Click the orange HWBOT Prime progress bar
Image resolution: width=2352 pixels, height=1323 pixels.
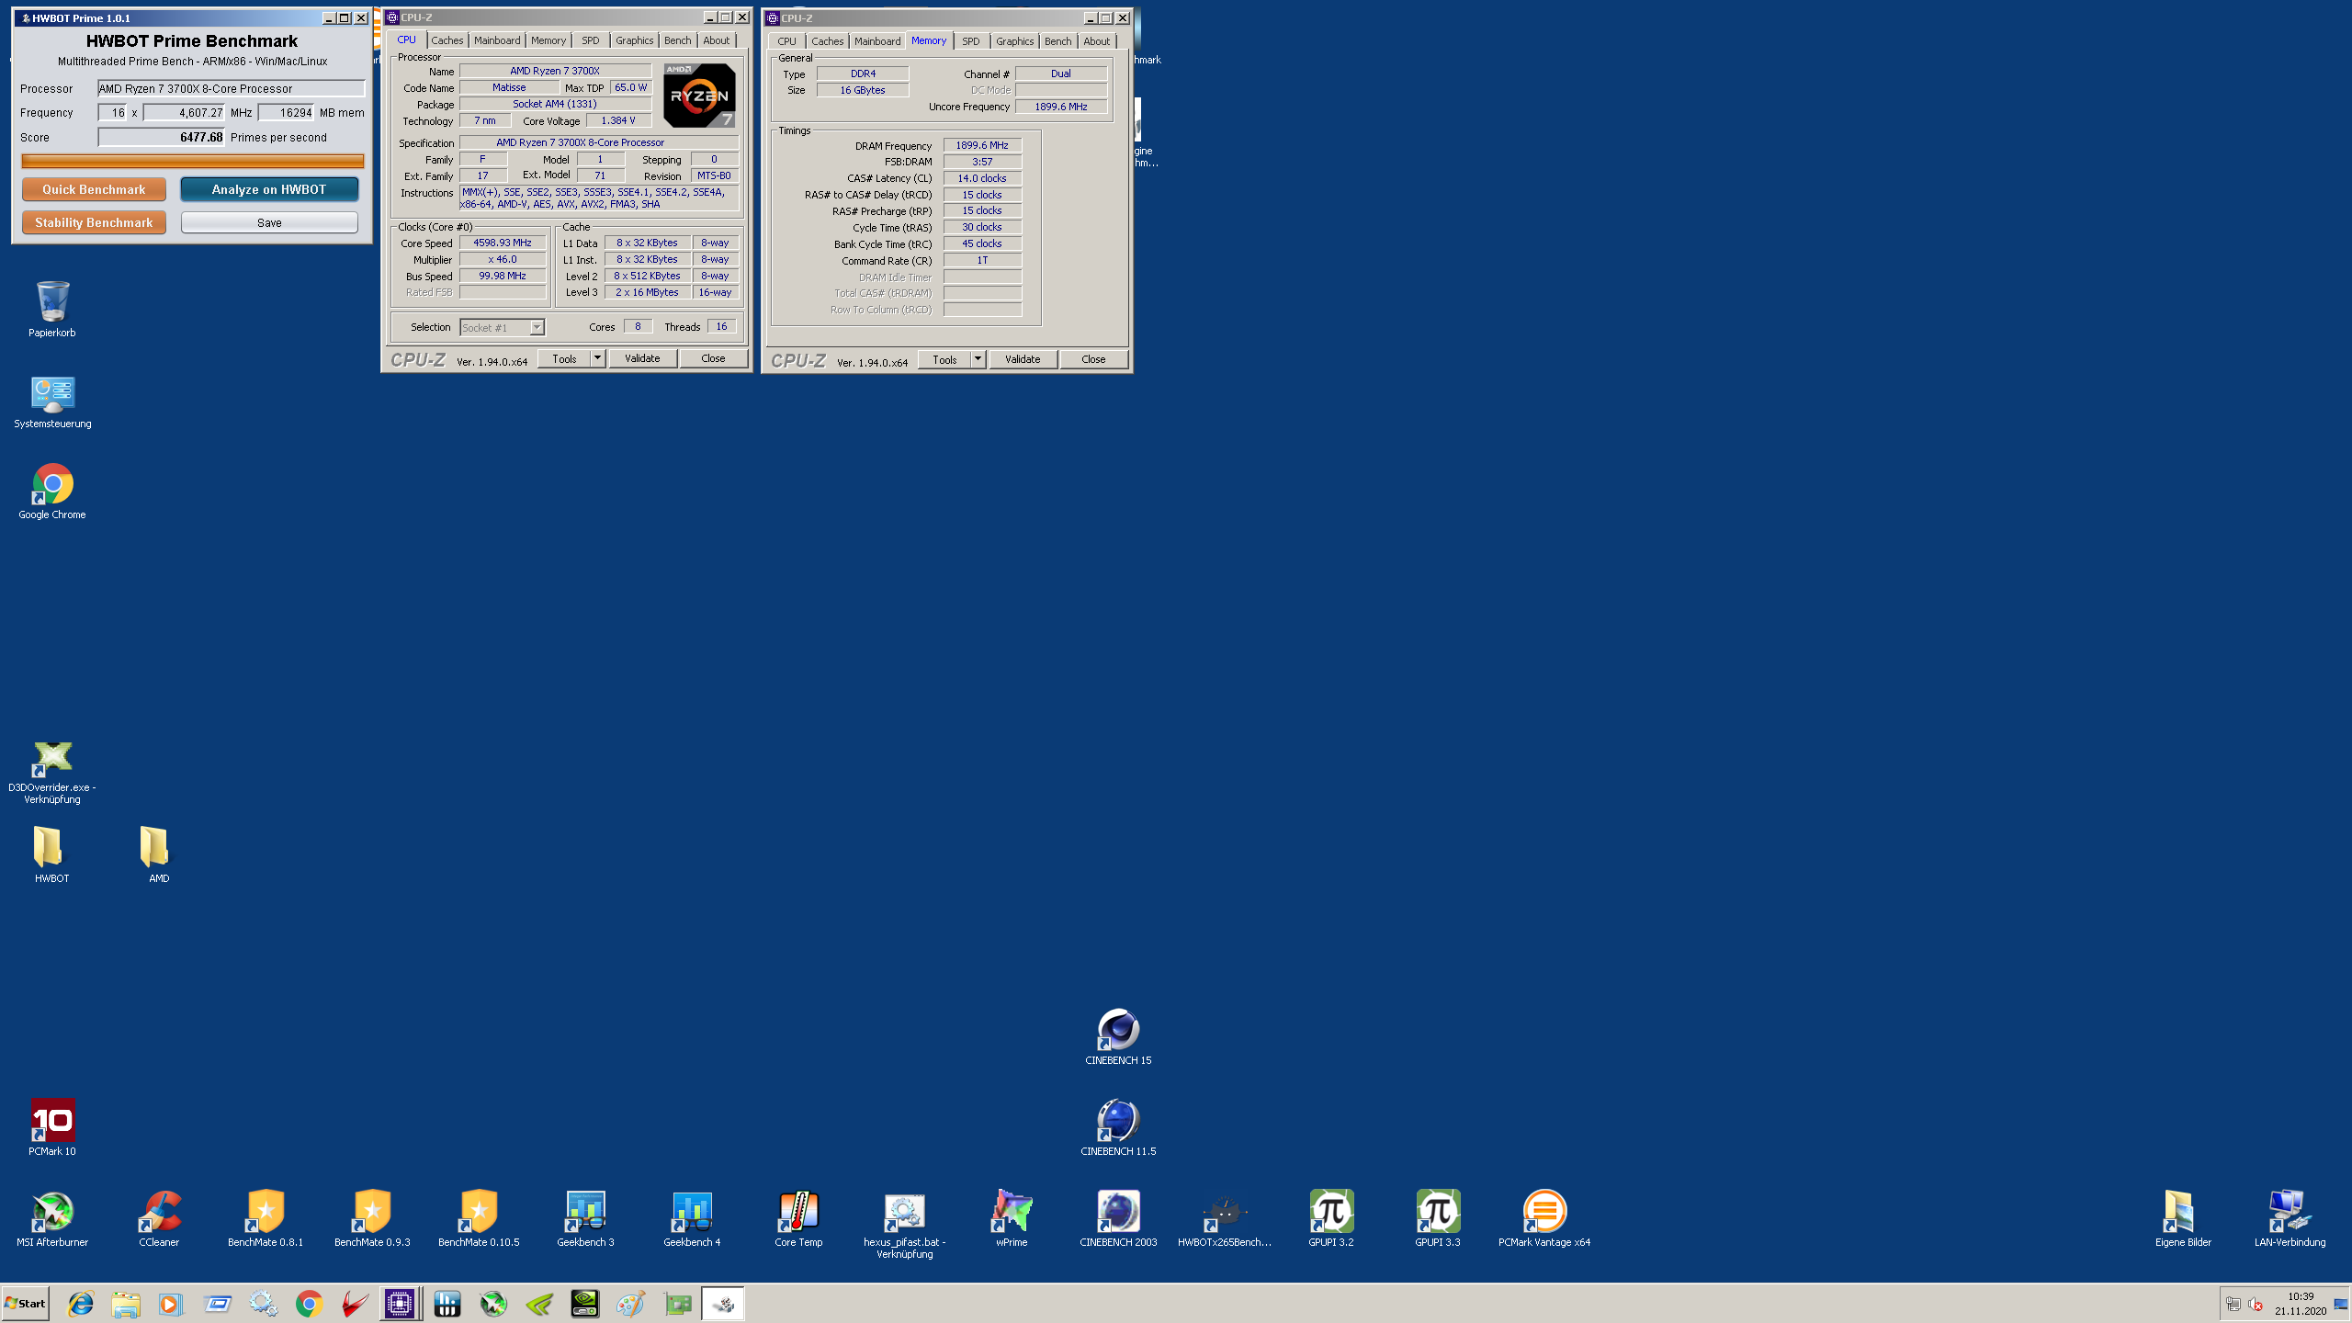[x=193, y=161]
